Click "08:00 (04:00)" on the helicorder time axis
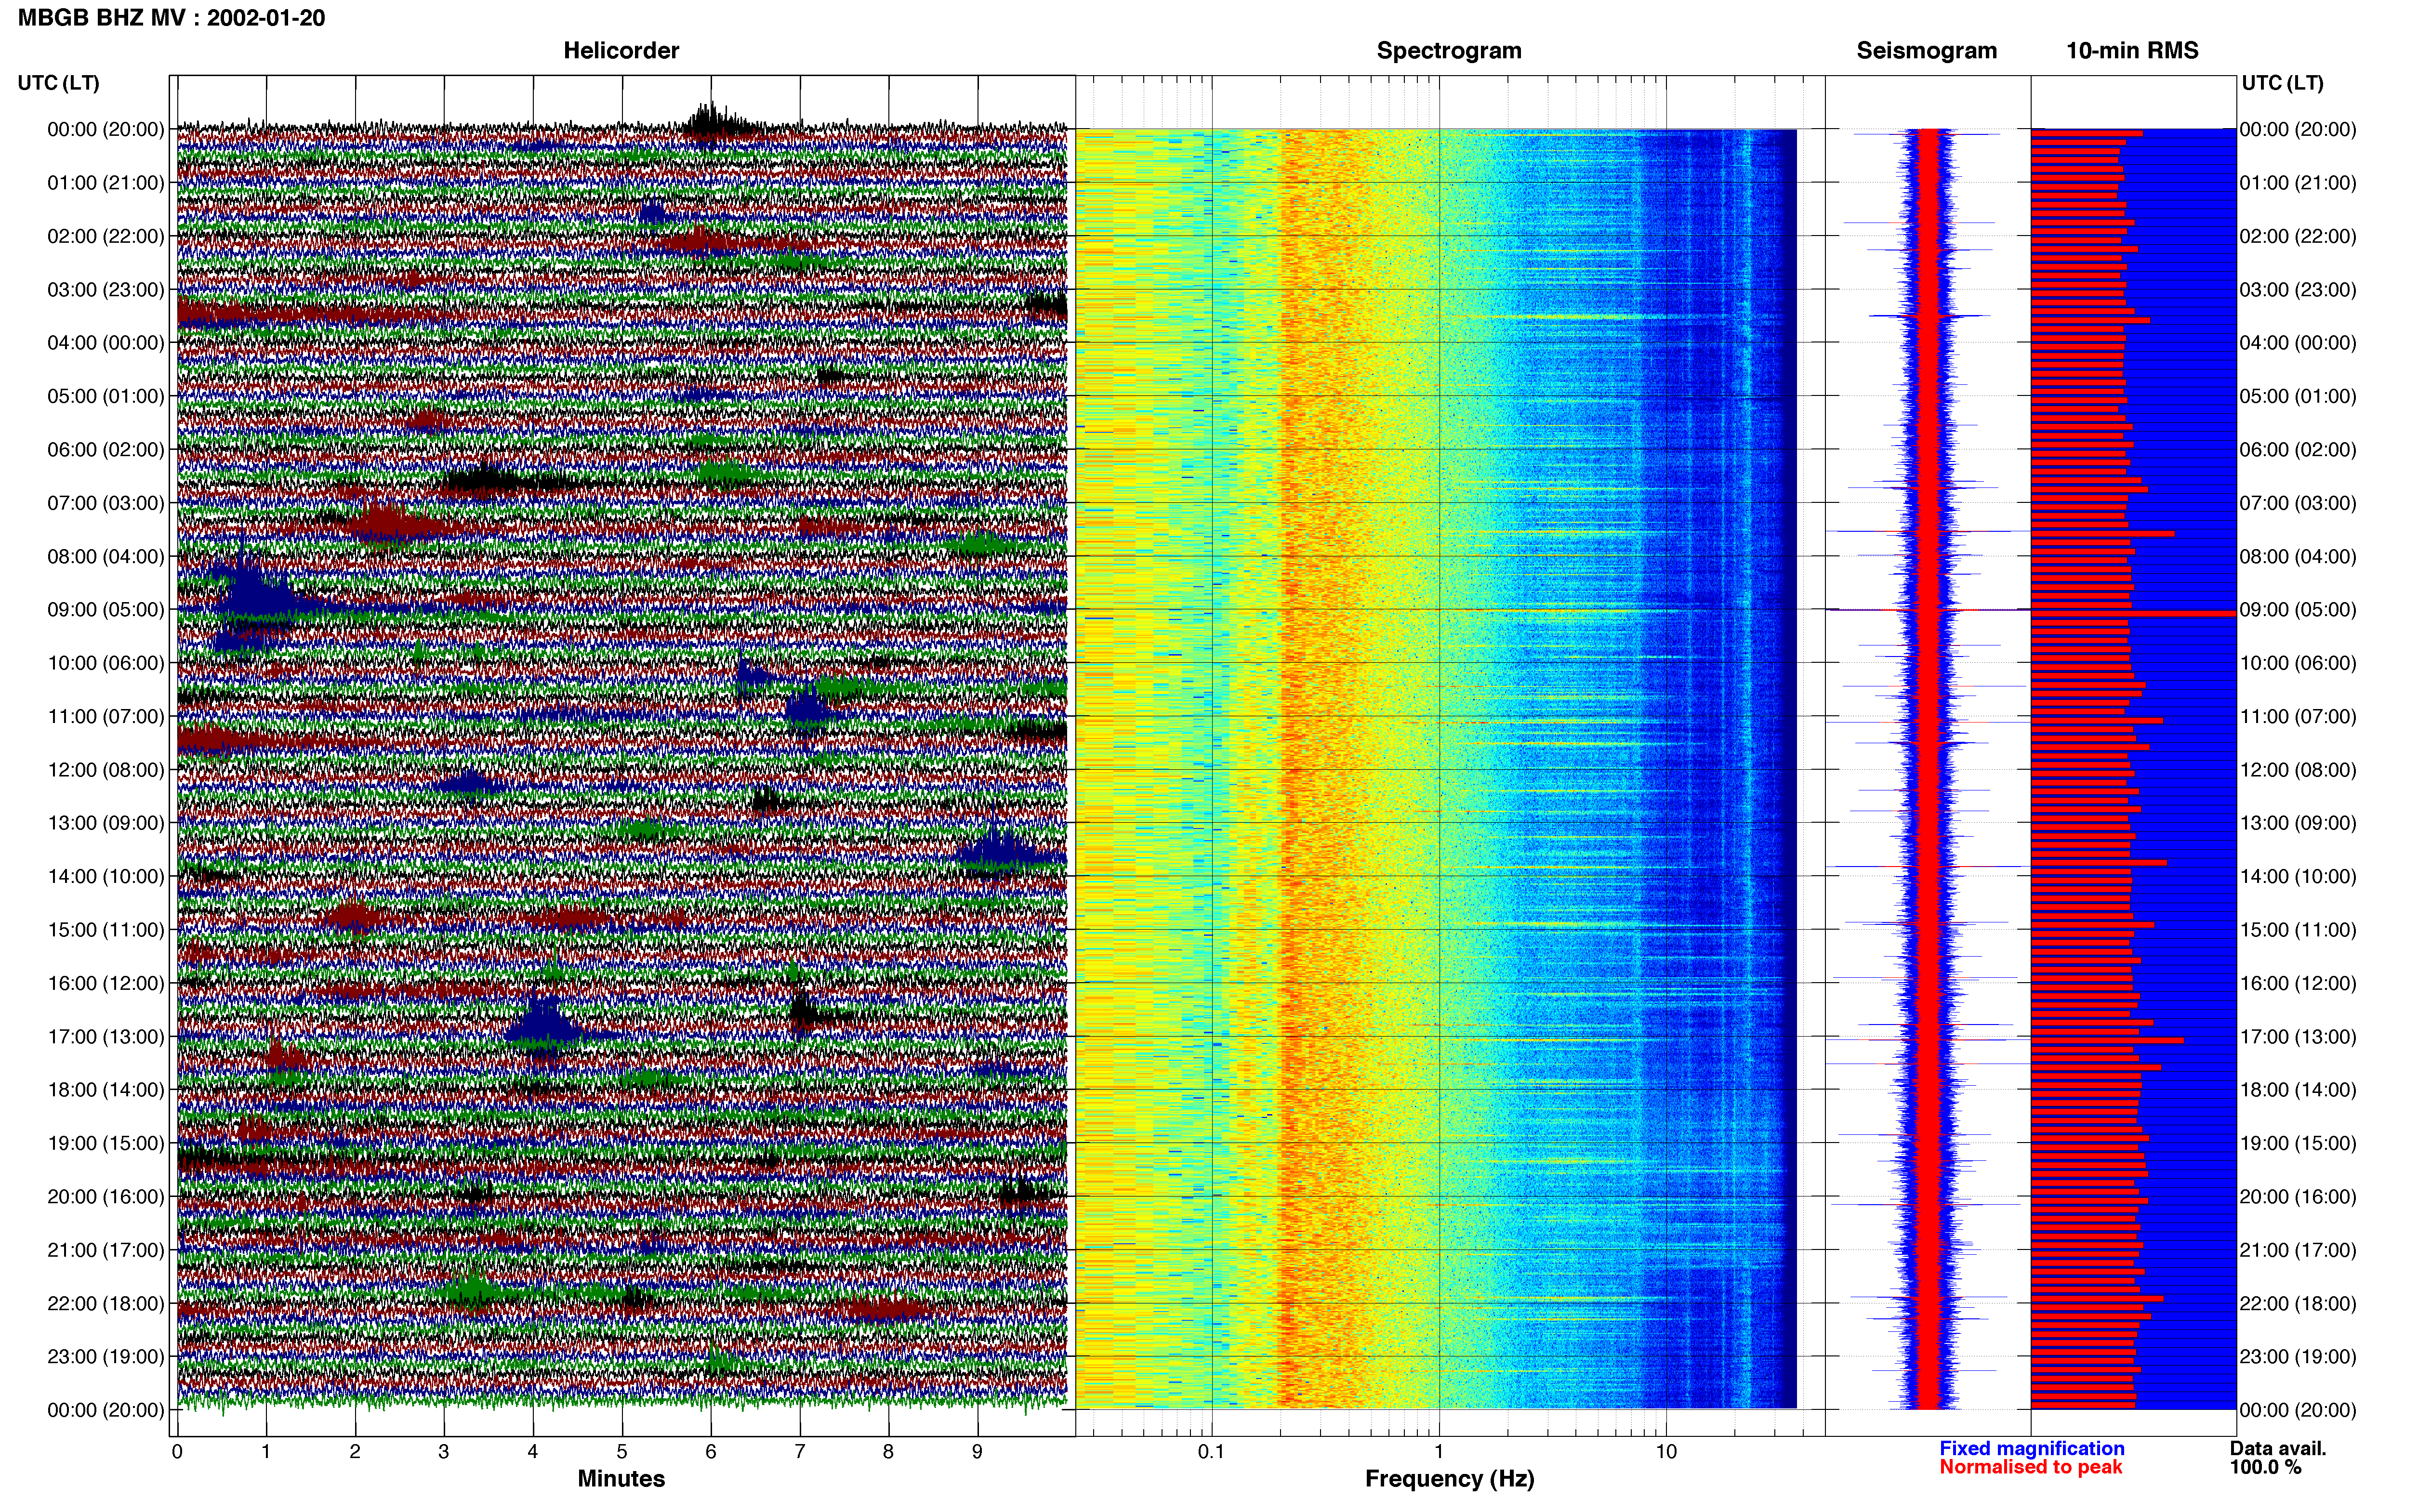The width and height of the screenshot is (2418, 1512). (x=106, y=556)
